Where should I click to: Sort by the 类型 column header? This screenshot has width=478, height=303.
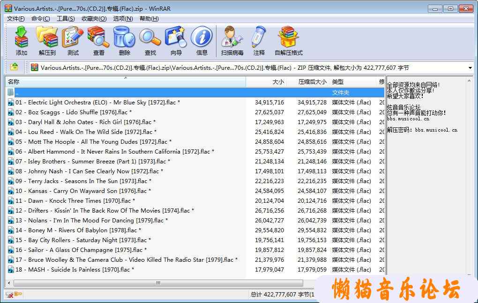(353, 81)
